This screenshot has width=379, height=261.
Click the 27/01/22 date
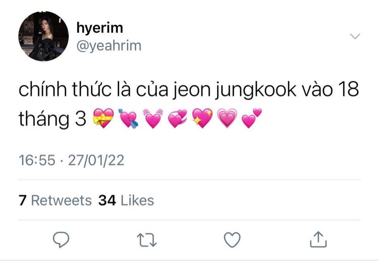[96, 160]
